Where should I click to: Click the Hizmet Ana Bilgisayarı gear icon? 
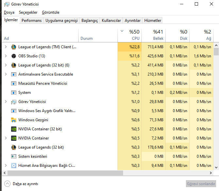(14, 166)
